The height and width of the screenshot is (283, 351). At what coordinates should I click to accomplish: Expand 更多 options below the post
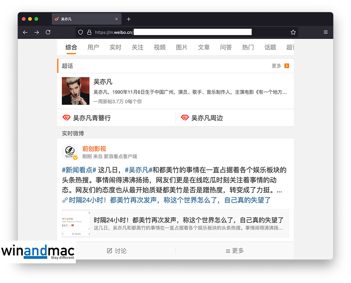(234, 251)
